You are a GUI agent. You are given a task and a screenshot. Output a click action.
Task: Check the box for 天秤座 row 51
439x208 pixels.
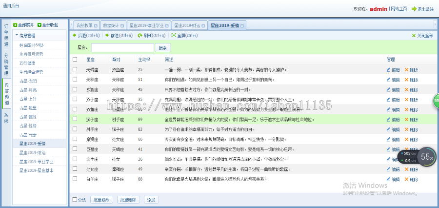75,79
